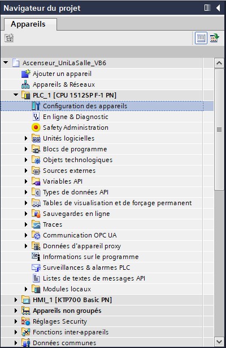Click the scrollbar down arrow
226x348 pixels.
pos(219,341)
